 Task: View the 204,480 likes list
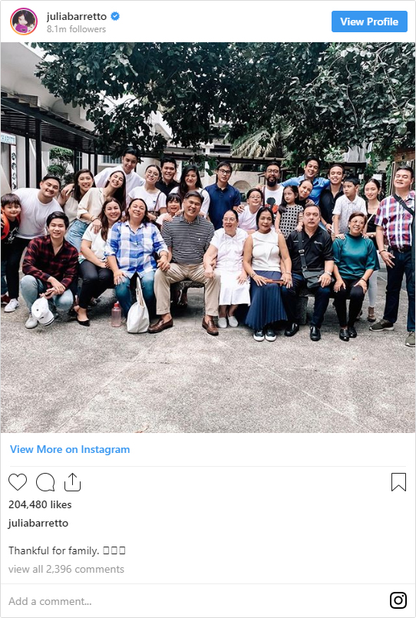40,504
